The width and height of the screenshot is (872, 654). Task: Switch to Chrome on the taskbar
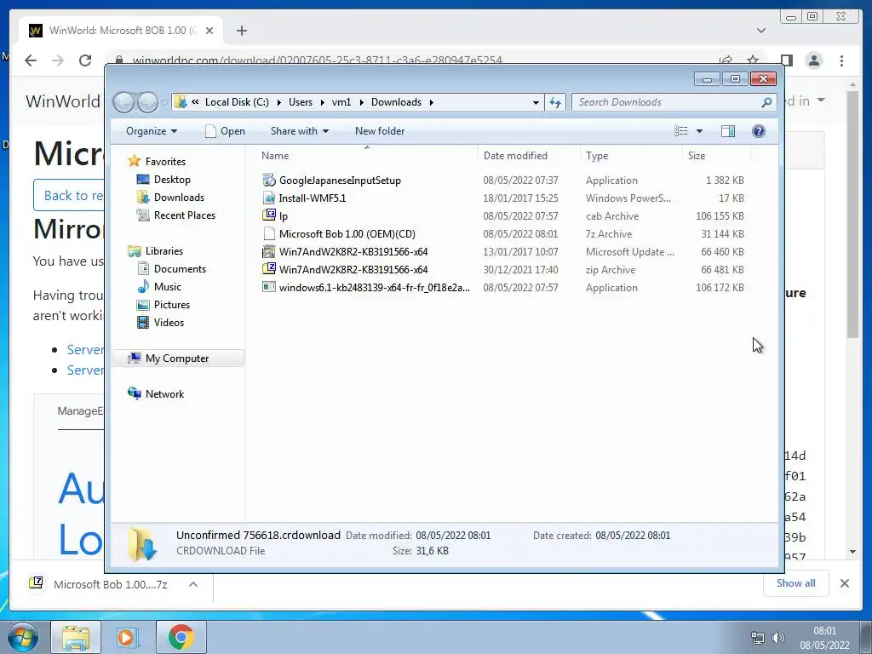(x=181, y=637)
